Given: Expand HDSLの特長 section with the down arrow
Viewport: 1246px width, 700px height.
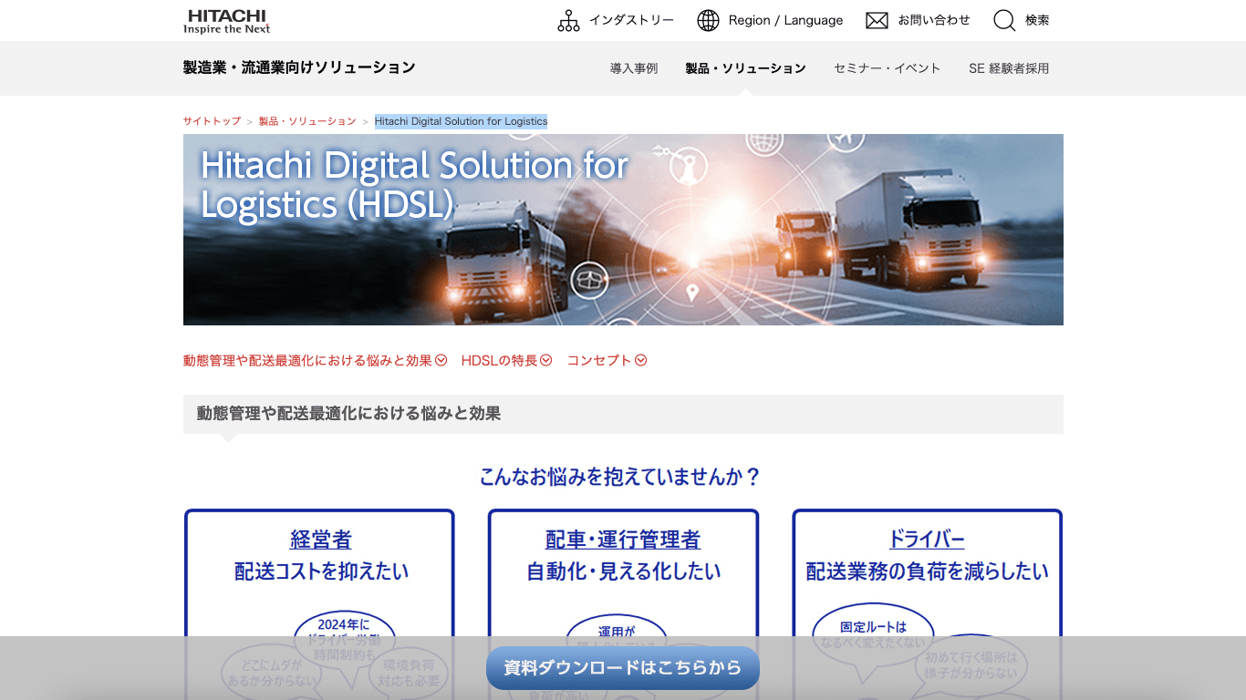Looking at the screenshot, I should [x=546, y=360].
